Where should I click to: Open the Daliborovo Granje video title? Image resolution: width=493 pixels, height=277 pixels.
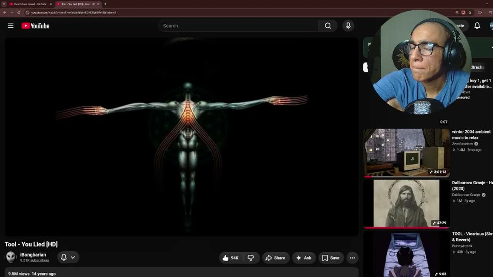[x=473, y=185]
